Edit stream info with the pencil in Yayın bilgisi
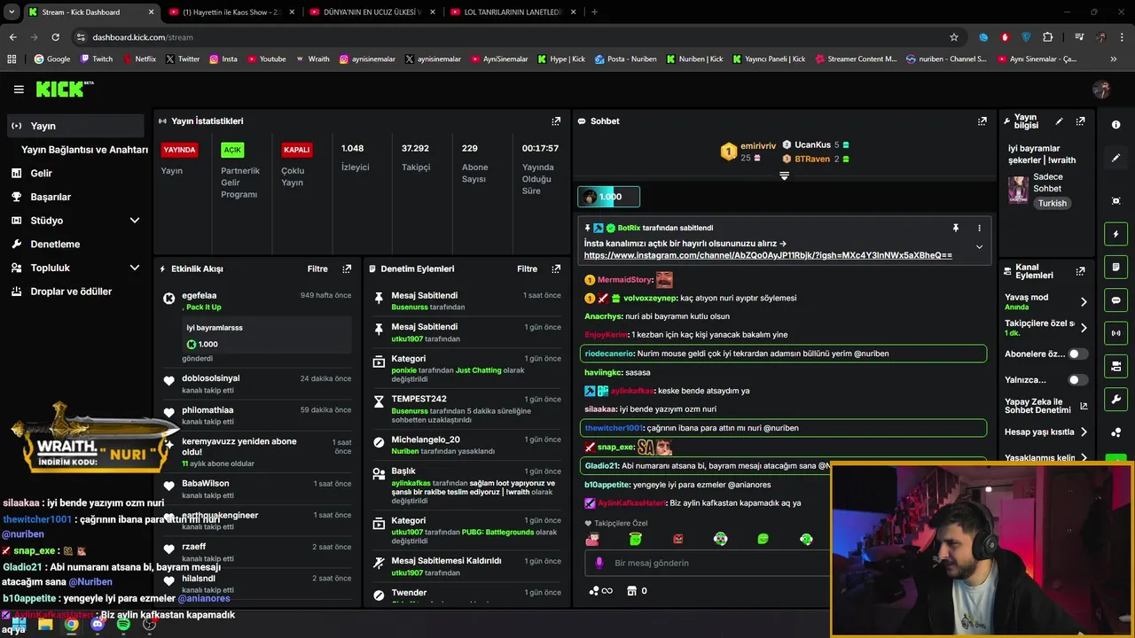This screenshot has height=638, width=1135. click(x=1059, y=121)
